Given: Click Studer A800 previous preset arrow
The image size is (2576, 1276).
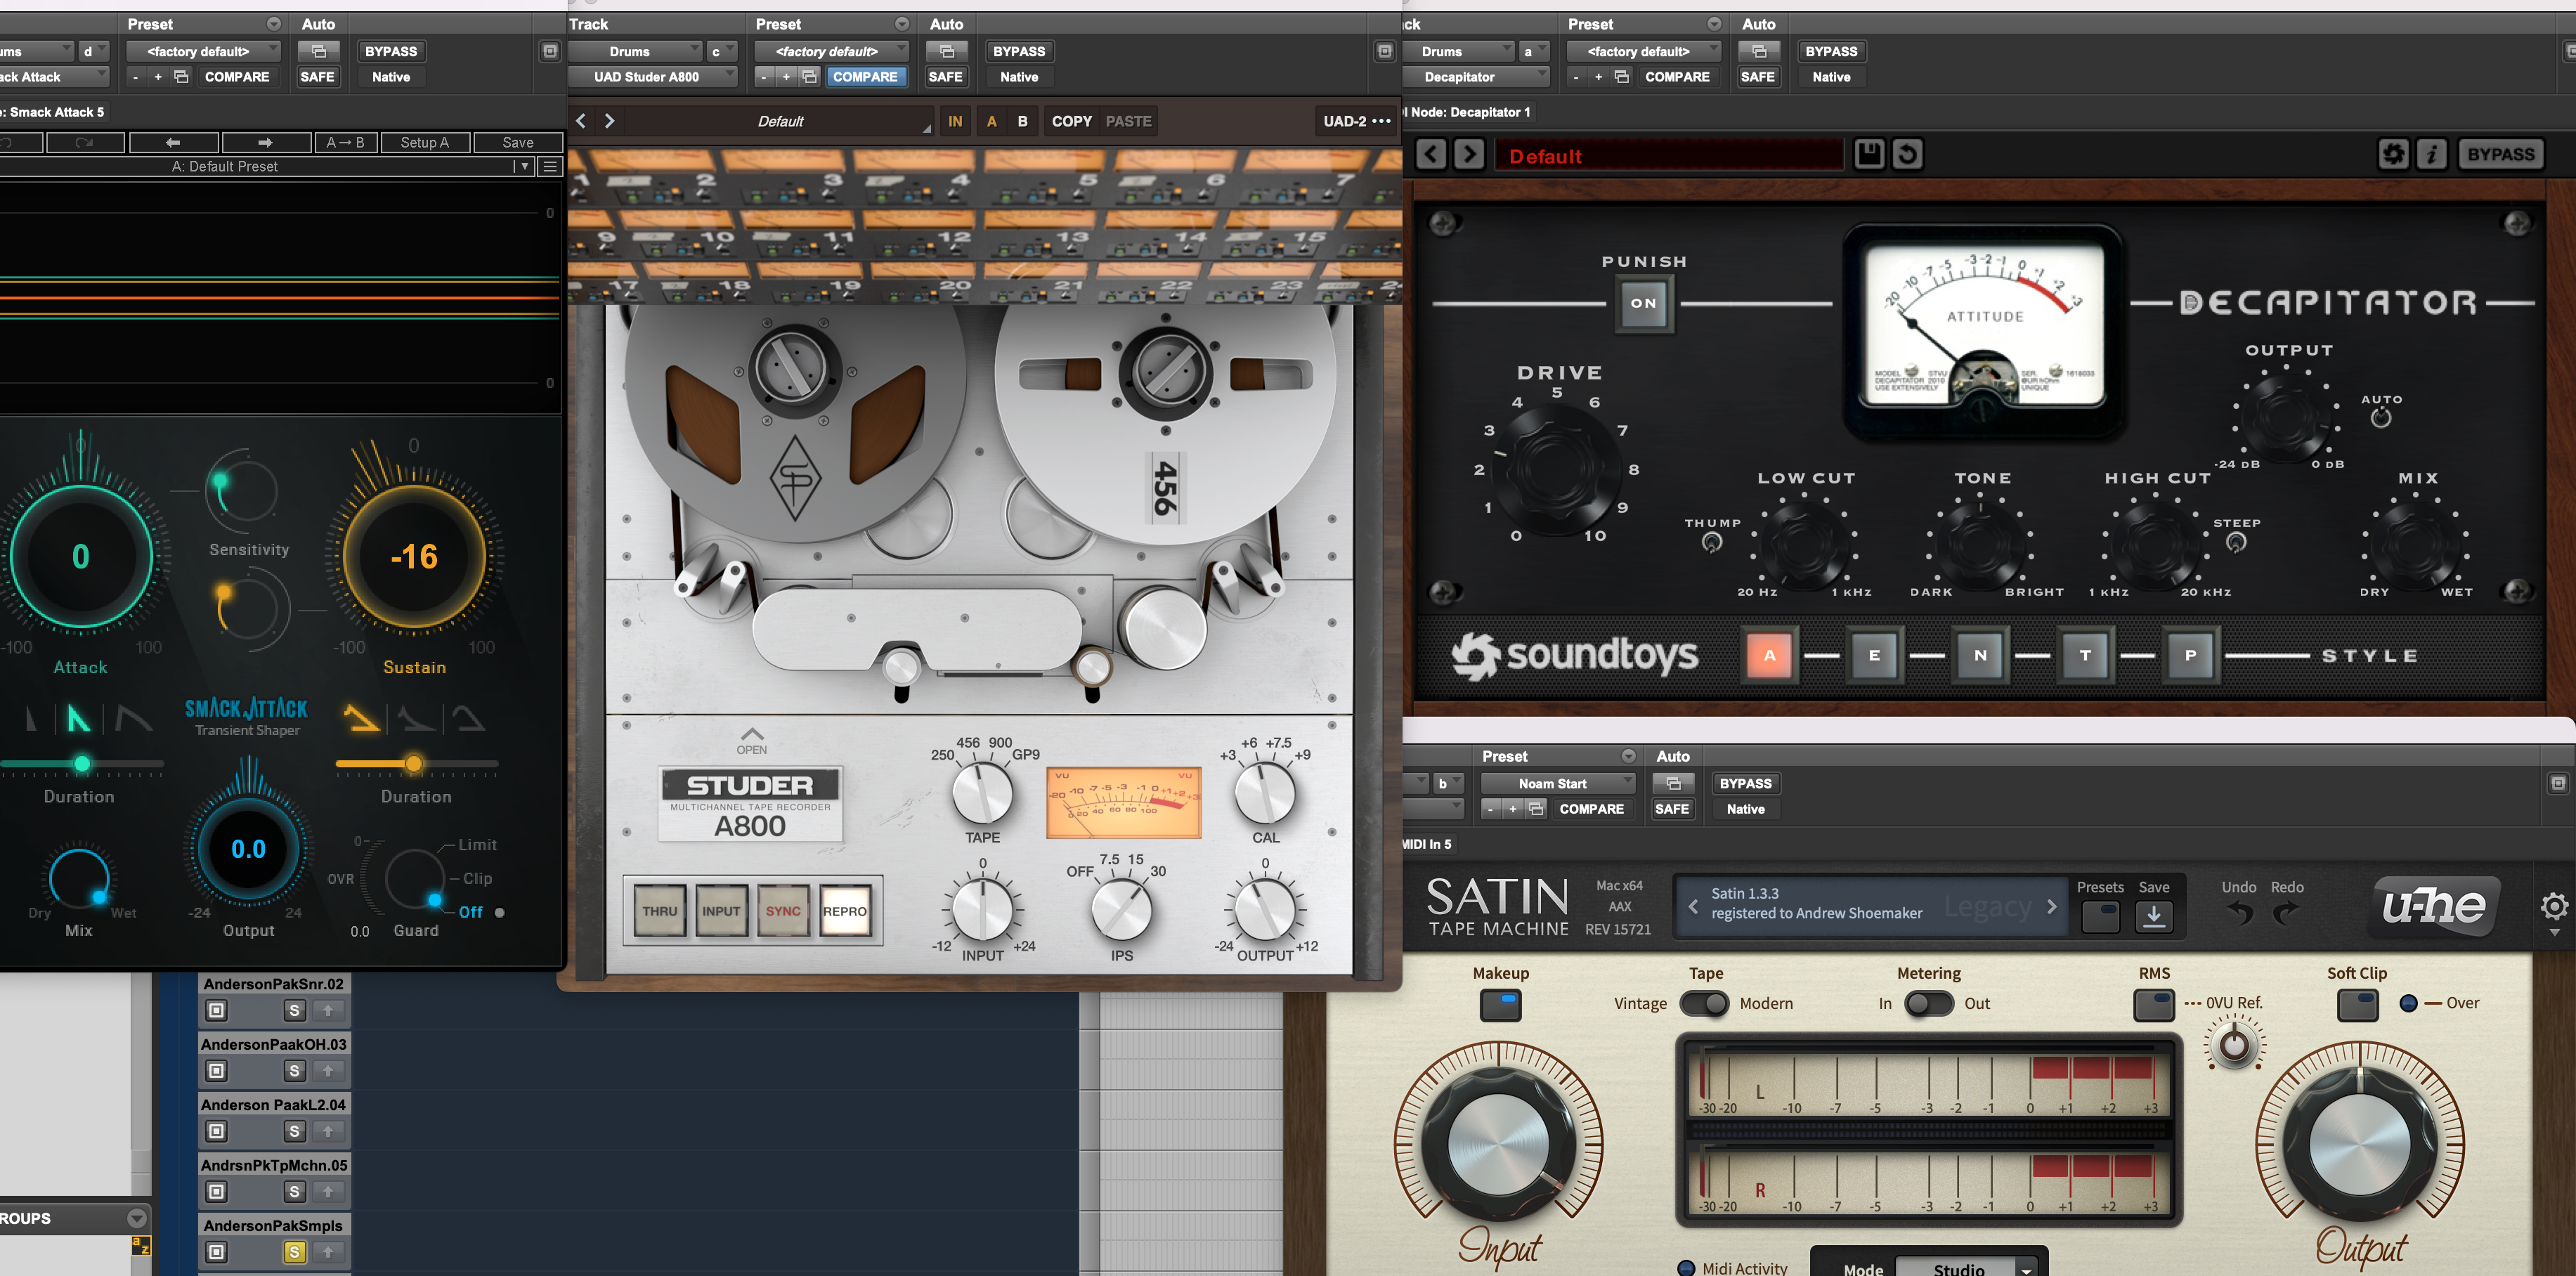Looking at the screenshot, I should [581, 121].
